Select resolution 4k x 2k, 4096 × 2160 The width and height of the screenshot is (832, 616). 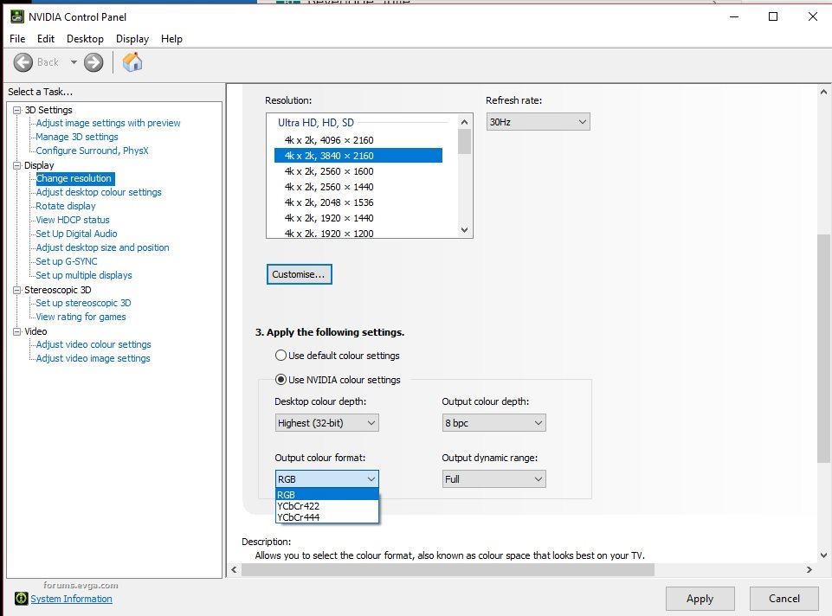tap(358, 140)
